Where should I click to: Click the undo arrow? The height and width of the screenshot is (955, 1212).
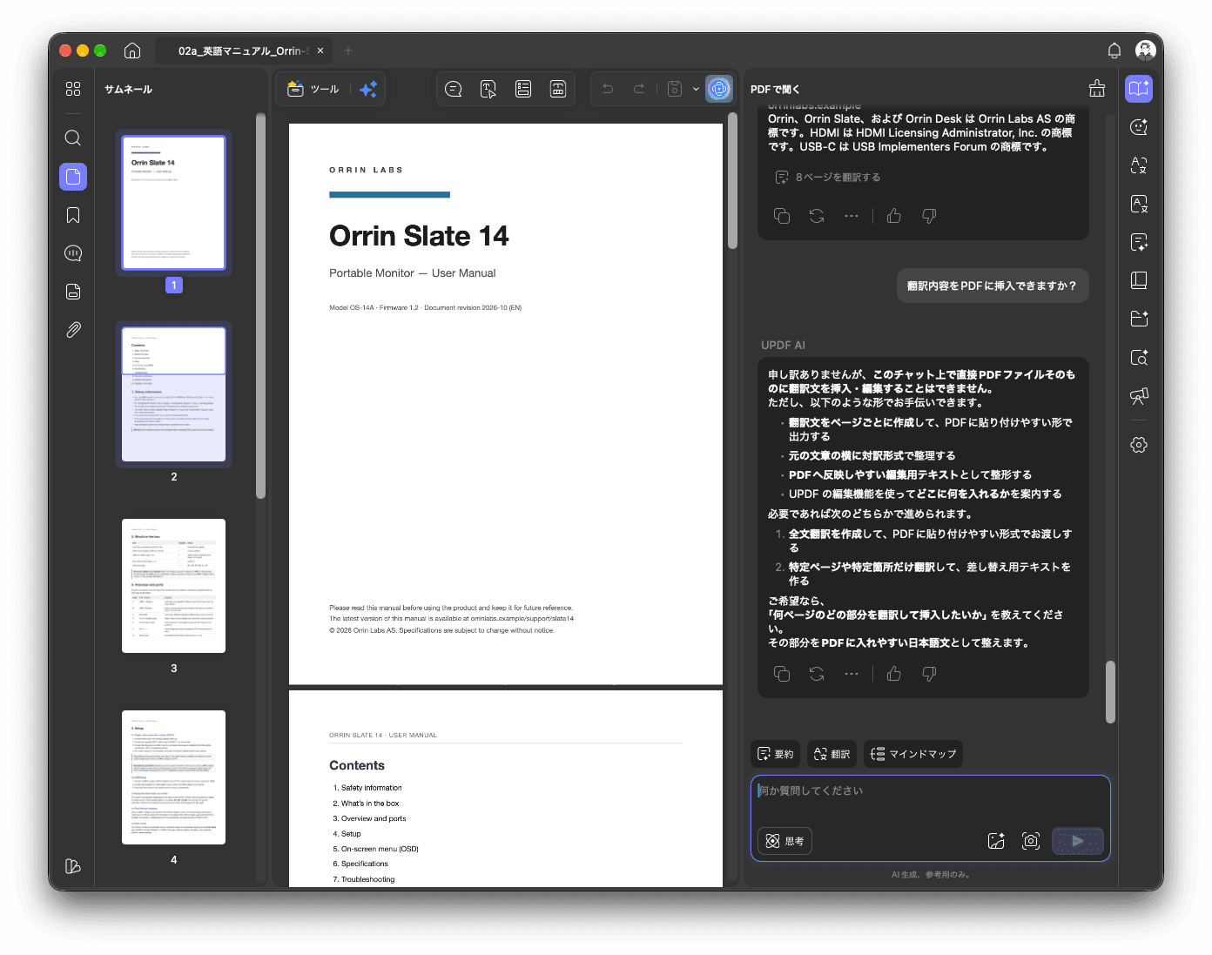[x=608, y=89]
